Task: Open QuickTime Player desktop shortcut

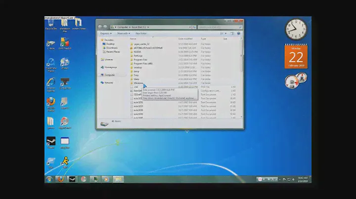Action: pos(50,63)
